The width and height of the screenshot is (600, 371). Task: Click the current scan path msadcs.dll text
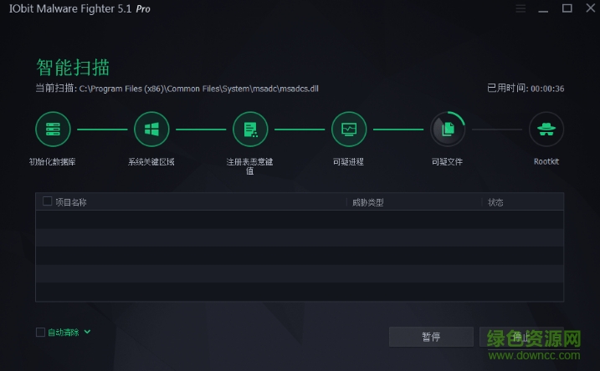[x=198, y=89]
